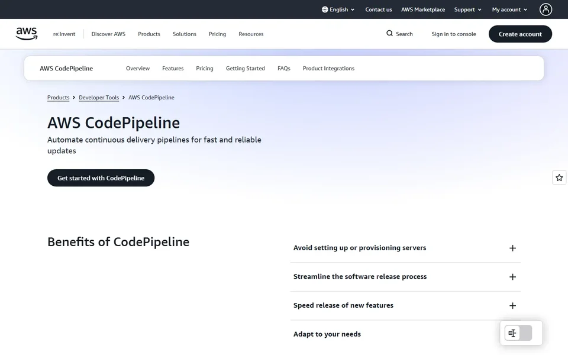Click the Create account button
This screenshot has height=355, width=568.
click(520, 34)
